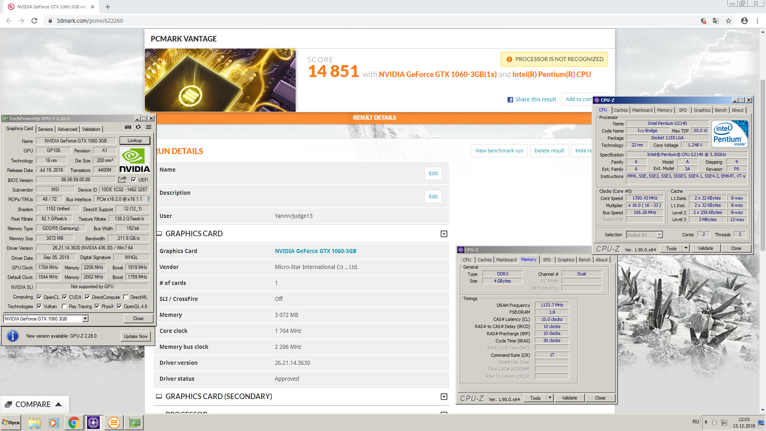Click the Start (Пуск) button on taskbar
Screen dimensions: 766x431
tap(11, 423)
